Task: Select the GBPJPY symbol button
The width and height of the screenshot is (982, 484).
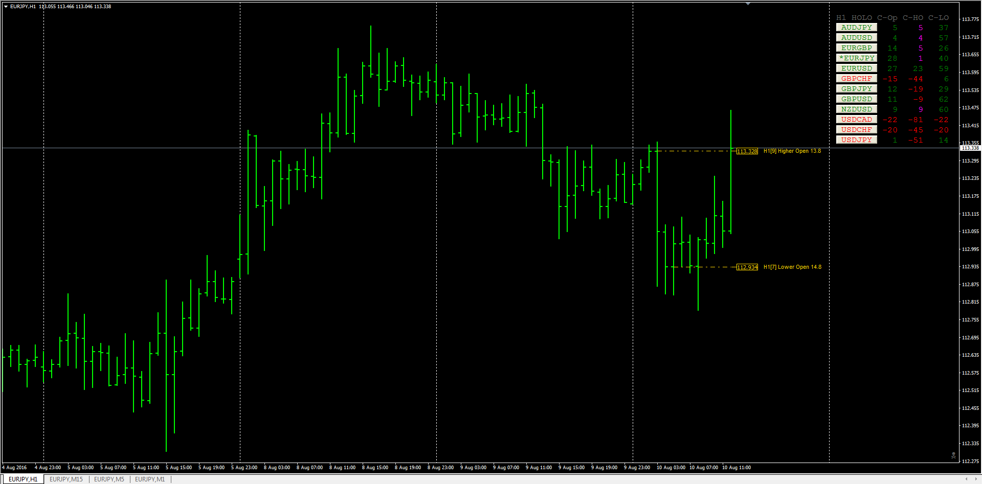Action: 857,89
